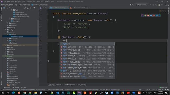170x95 pixels.
Task: Select composer.json in project tree
Action: point(14,76)
